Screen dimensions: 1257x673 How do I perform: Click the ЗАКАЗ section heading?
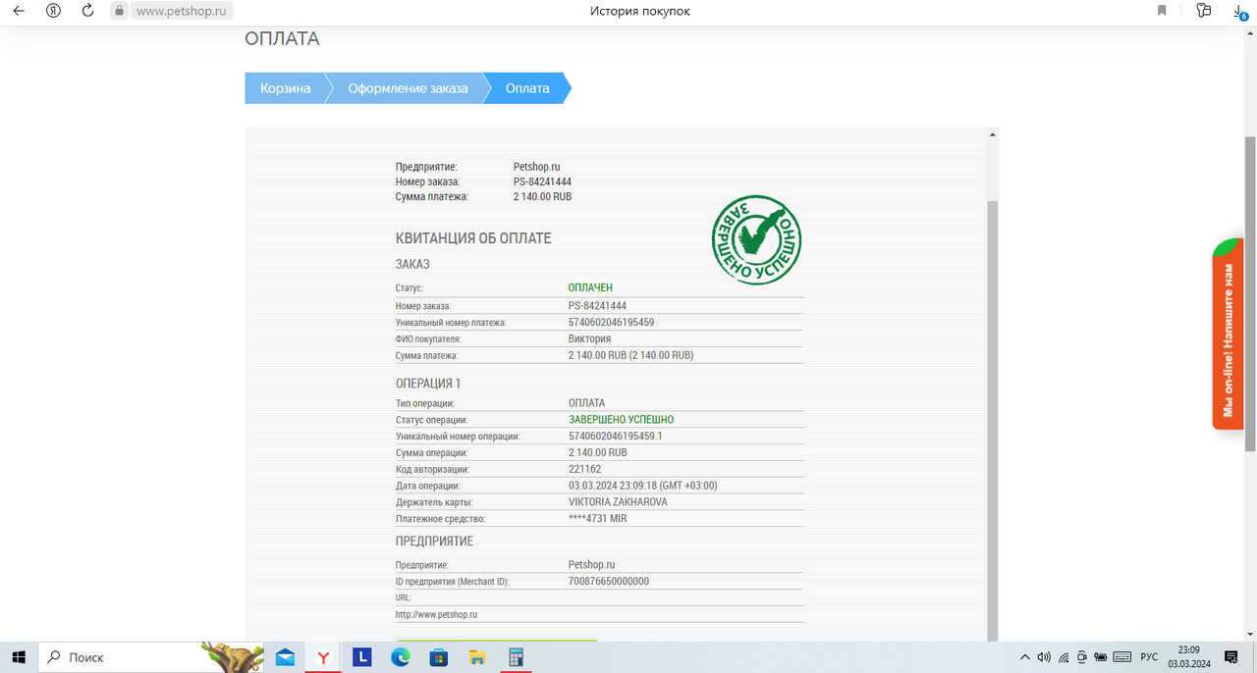(412, 264)
